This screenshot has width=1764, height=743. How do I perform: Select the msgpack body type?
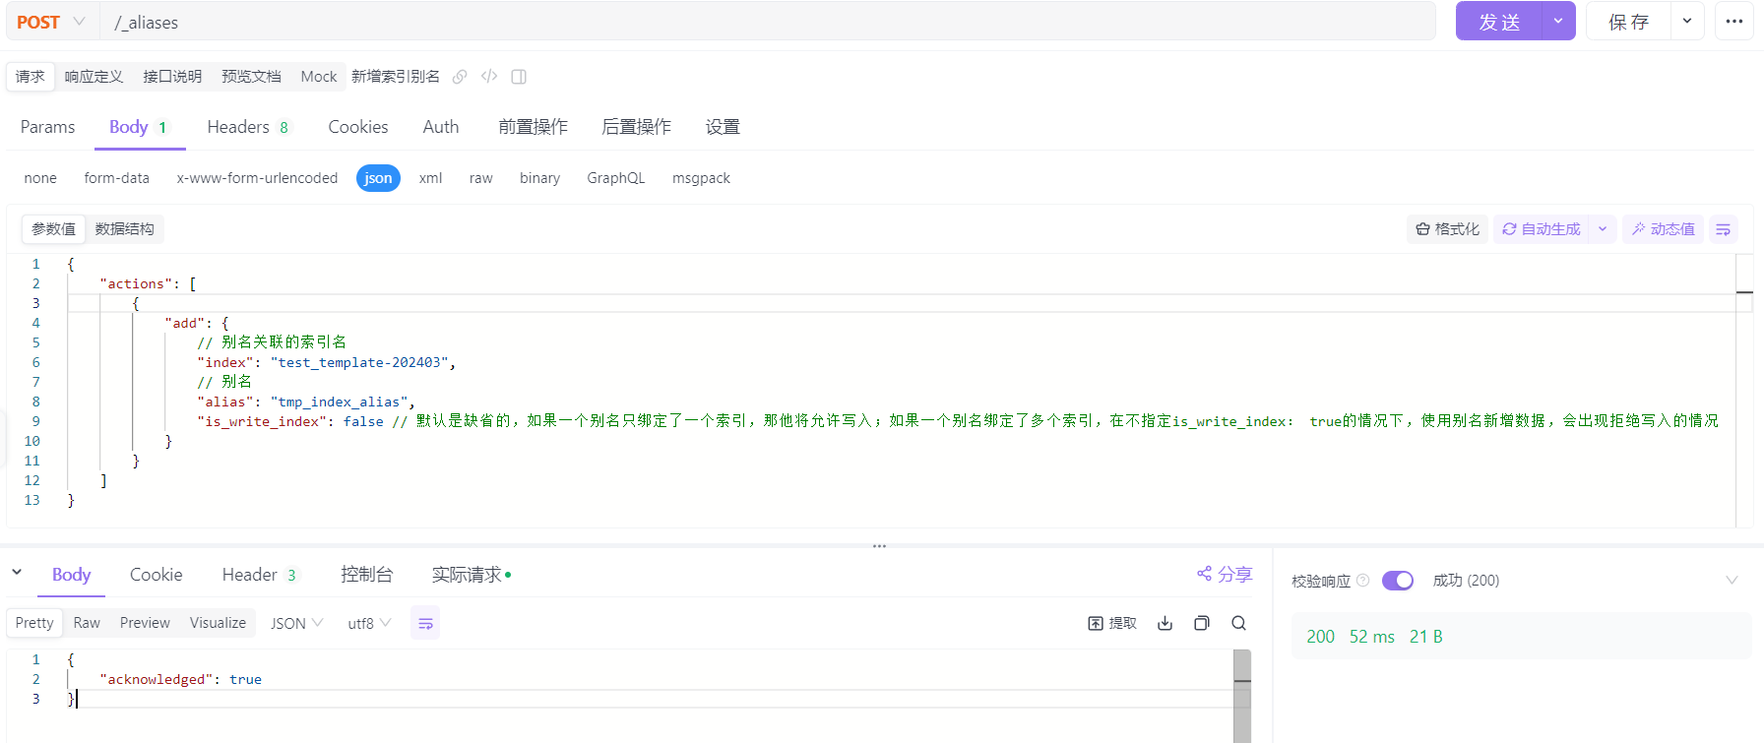[x=701, y=178]
